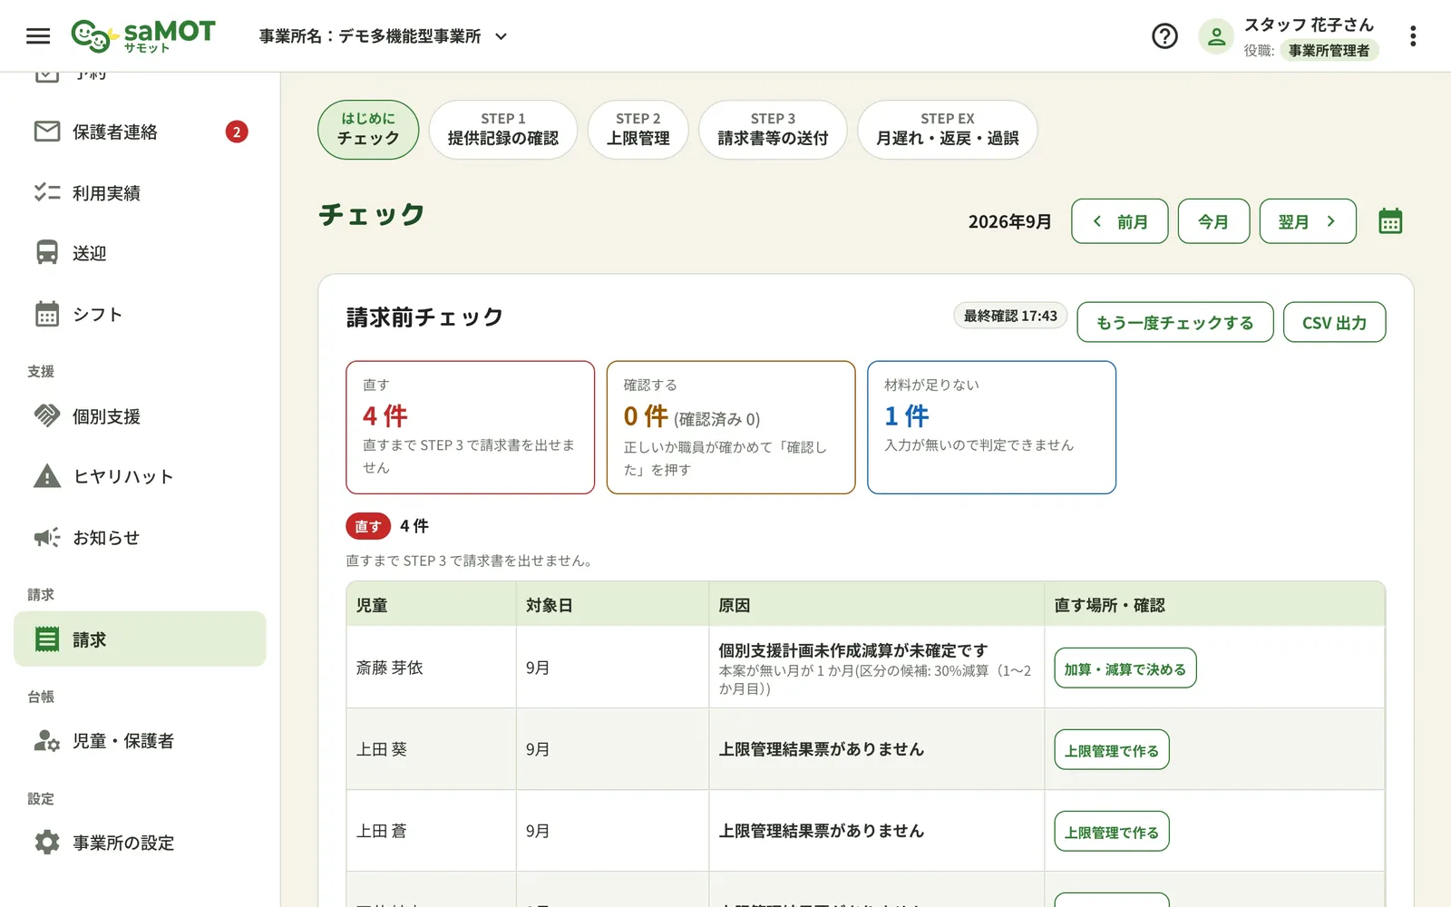The image size is (1451, 907).
Task: Switch to STEP 3 請求書等の送付 tab
Action: [773, 130]
